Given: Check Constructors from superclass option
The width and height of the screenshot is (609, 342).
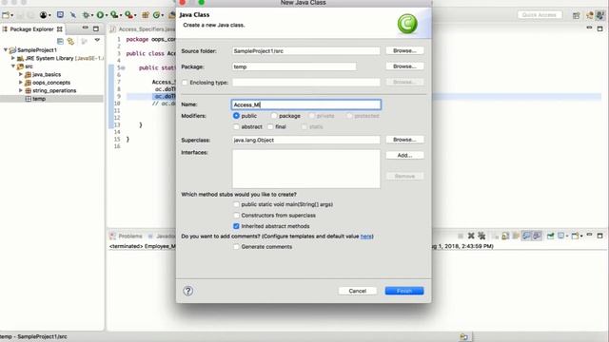Looking at the screenshot, I should [x=236, y=216].
